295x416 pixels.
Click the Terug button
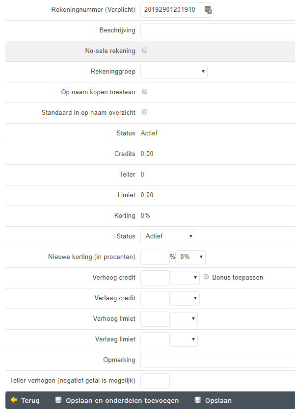click(25, 400)
